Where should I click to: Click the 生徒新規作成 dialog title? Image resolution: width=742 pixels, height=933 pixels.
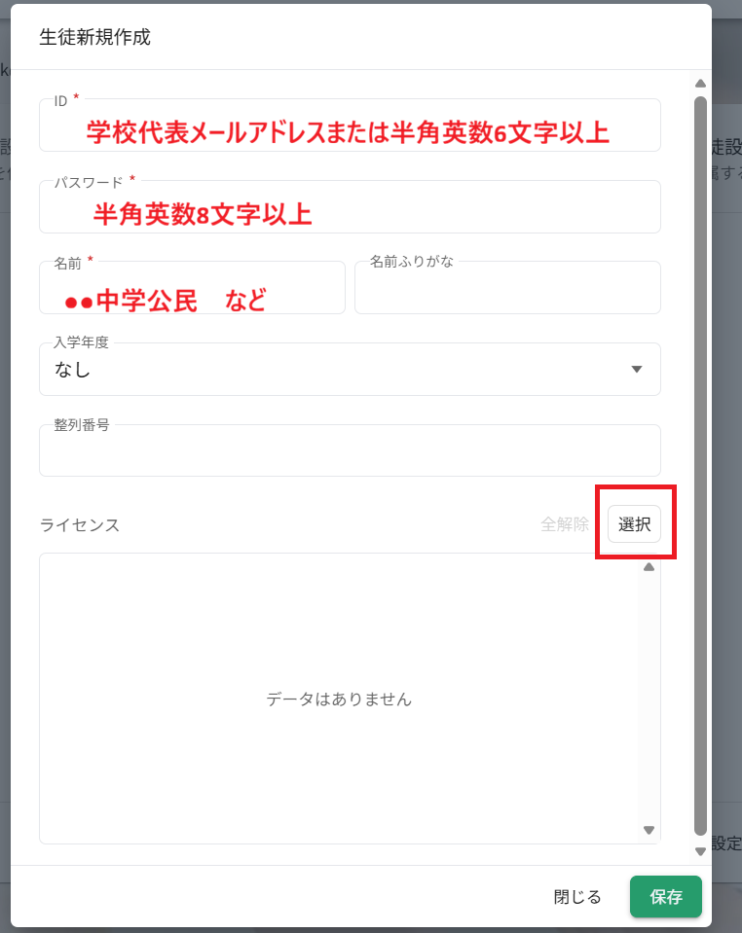[x=94, y=37]
